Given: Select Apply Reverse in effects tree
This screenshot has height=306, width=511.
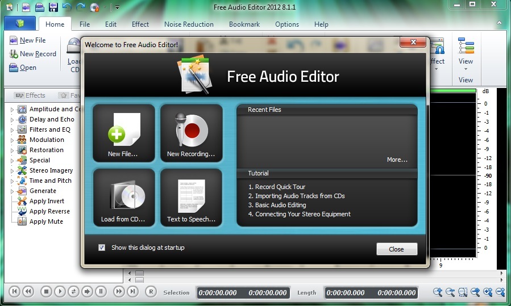Looking at the screenshot, I should 49,211.
